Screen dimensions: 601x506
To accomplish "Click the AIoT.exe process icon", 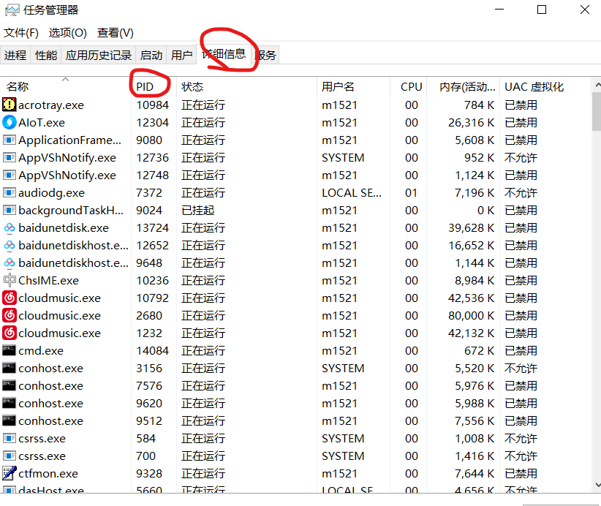I will coord(10,122).
